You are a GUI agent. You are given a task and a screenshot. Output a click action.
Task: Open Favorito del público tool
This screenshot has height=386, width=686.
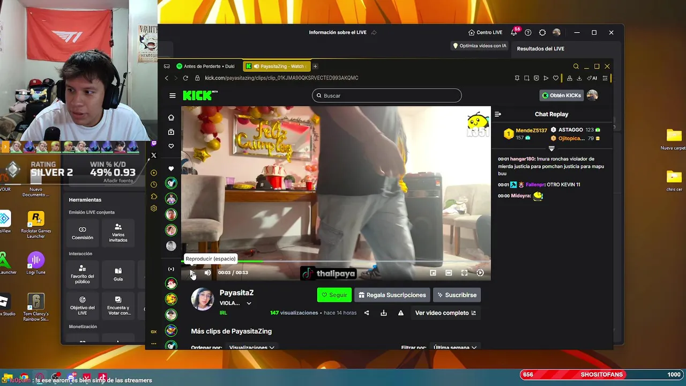[x=83, y=274]
